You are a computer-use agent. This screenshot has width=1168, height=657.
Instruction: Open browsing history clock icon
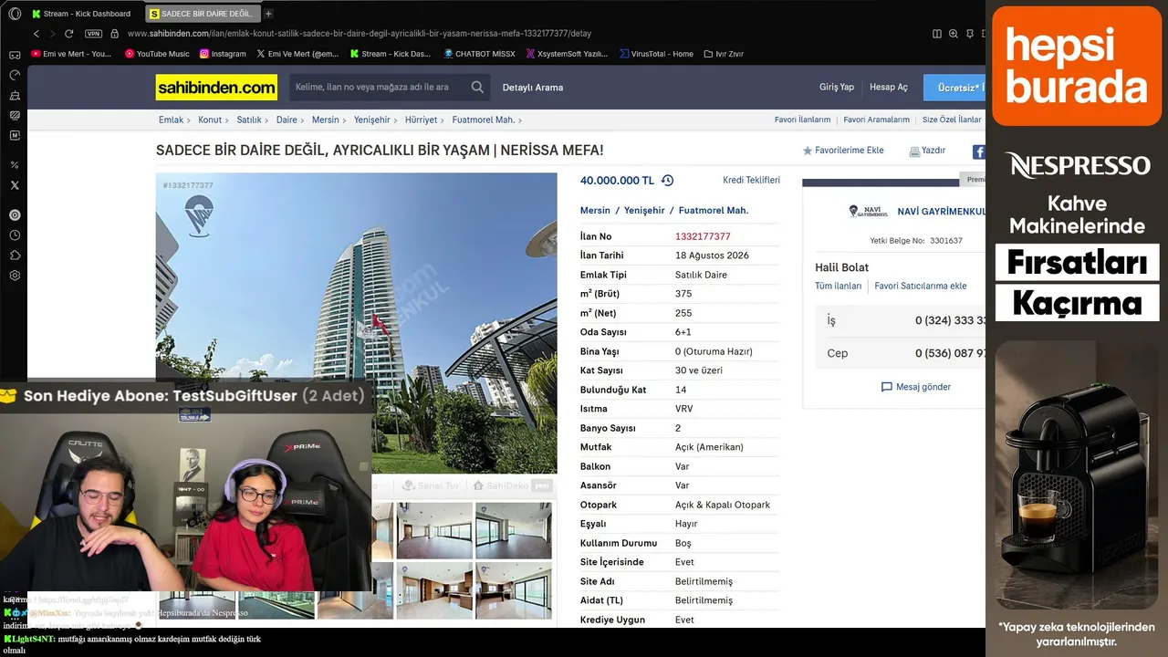click(x=15, y=235)
